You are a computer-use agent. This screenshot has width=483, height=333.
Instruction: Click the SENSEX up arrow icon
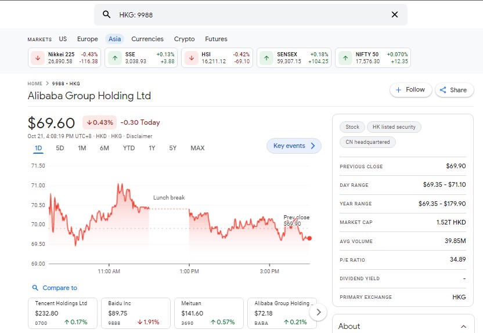tap(266, 58)
